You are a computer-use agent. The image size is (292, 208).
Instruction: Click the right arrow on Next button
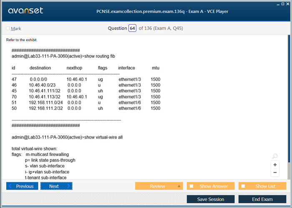click(69, 186)
